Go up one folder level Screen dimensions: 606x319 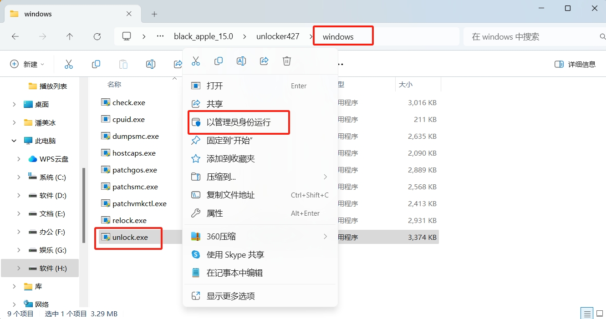[70, 36]
